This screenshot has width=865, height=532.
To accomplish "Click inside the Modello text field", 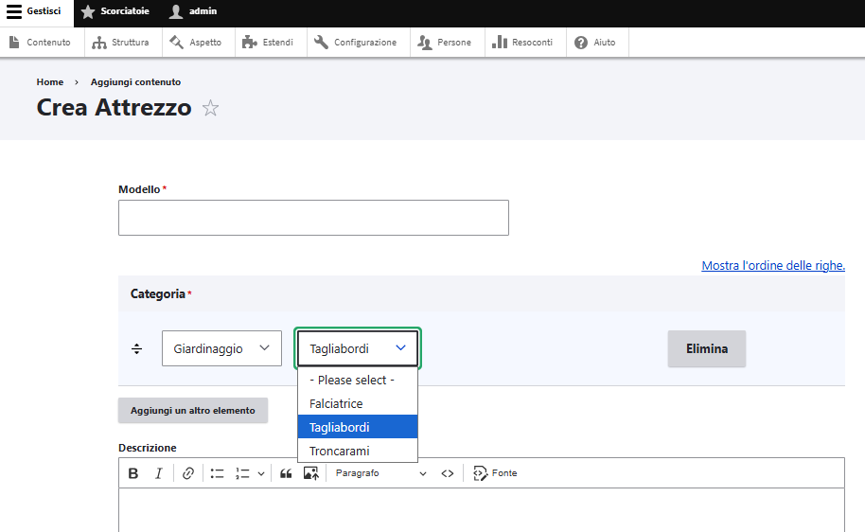I will pyautogui.click(x=313, y=218).
